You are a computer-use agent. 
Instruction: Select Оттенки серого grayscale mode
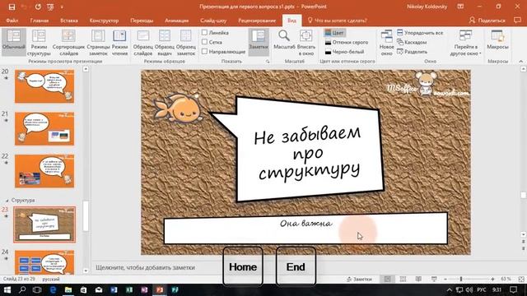[346, 42]
